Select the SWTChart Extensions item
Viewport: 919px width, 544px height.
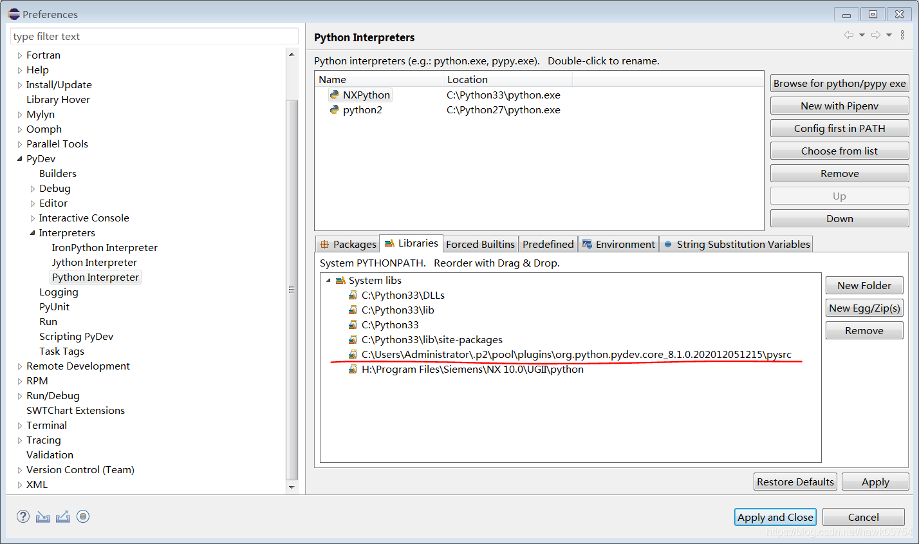click(x=75, y=411)
